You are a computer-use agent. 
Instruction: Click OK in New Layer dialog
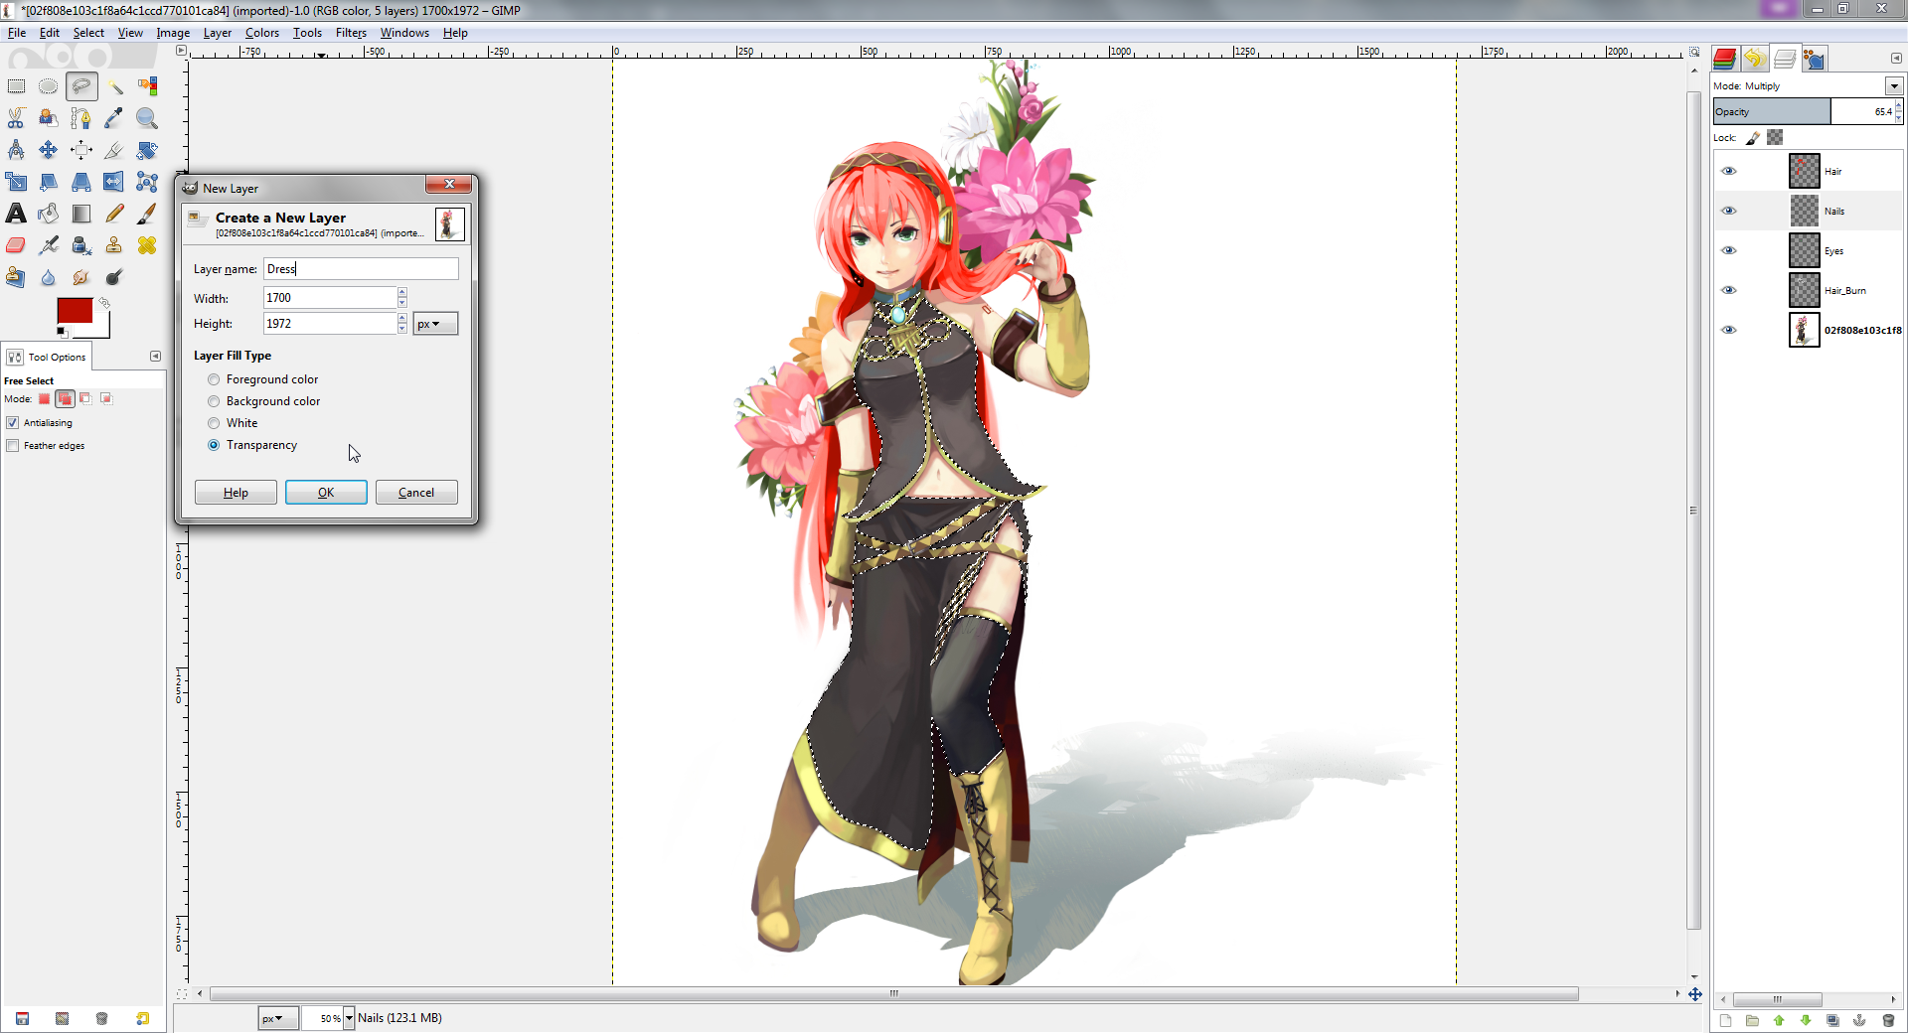coord(326,493)
